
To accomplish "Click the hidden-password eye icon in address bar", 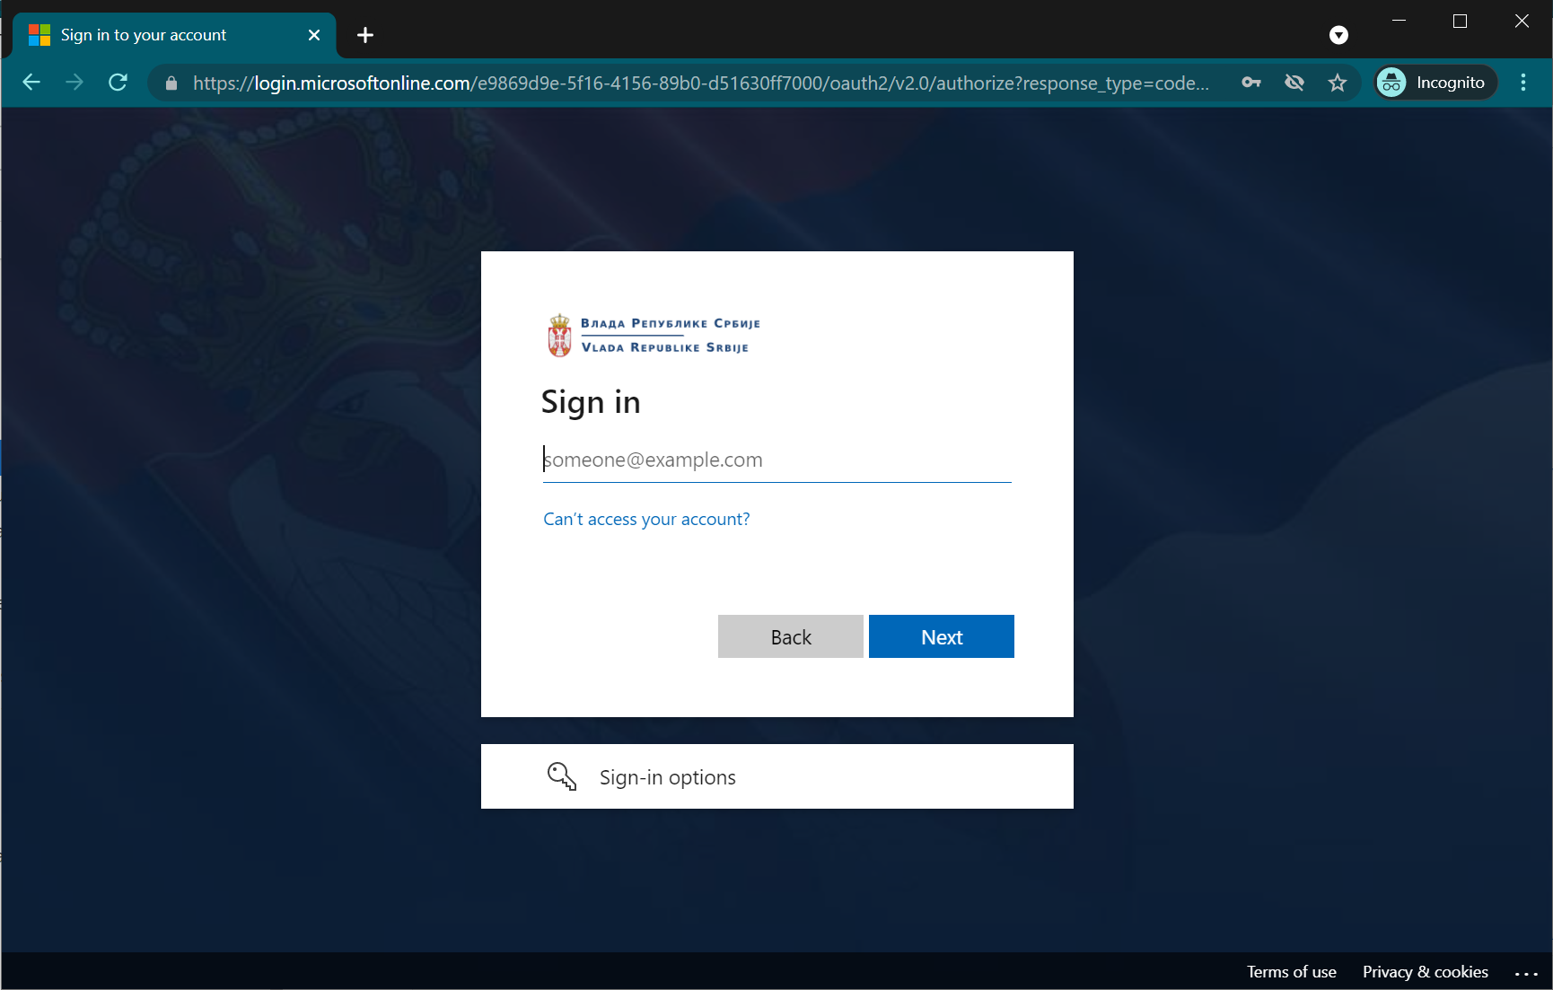I will 1294,83.
